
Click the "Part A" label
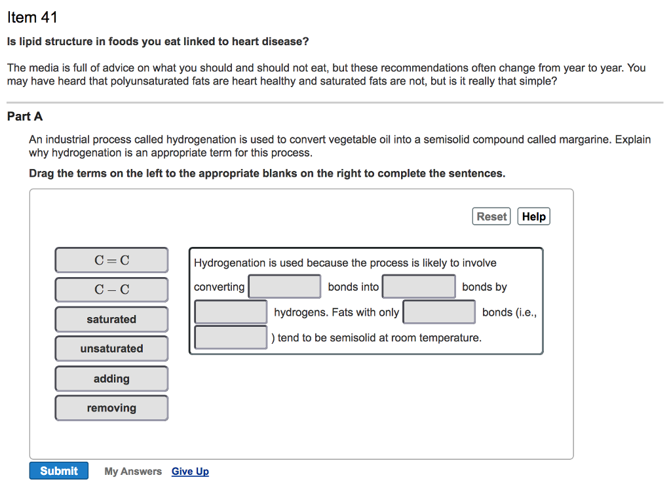point(25,117)
